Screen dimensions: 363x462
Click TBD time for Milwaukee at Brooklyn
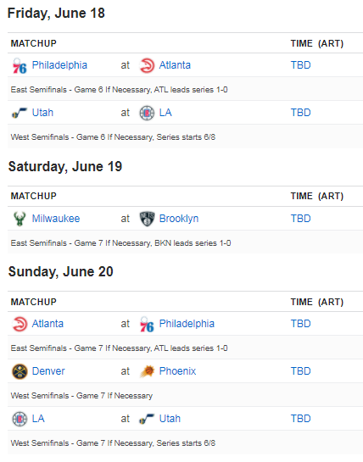[301, 219]
